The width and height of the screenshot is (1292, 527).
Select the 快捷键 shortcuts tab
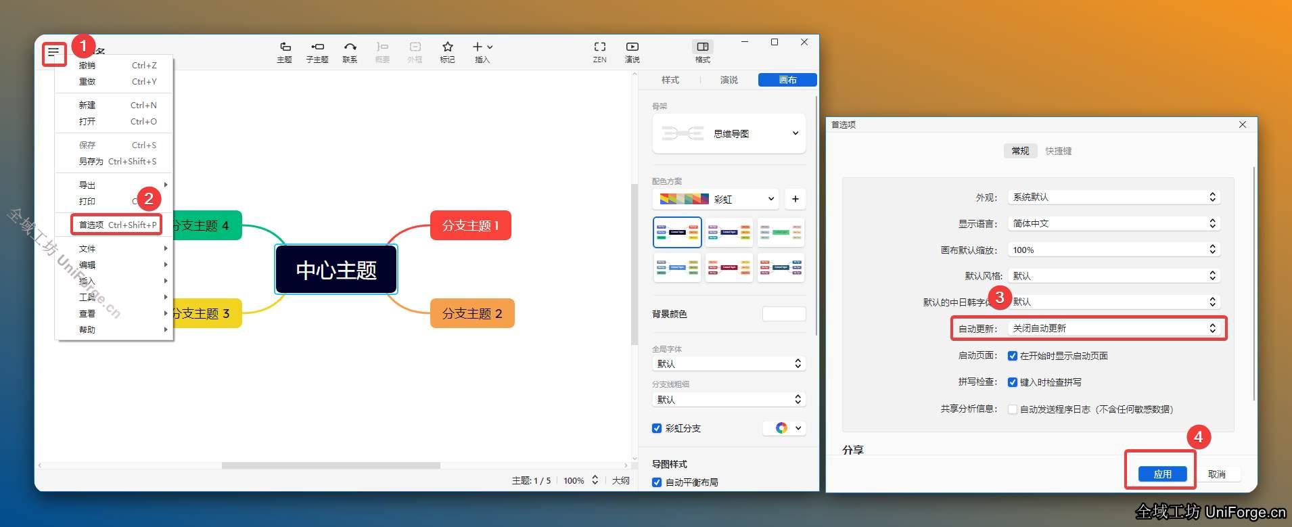coord(1059,151)
